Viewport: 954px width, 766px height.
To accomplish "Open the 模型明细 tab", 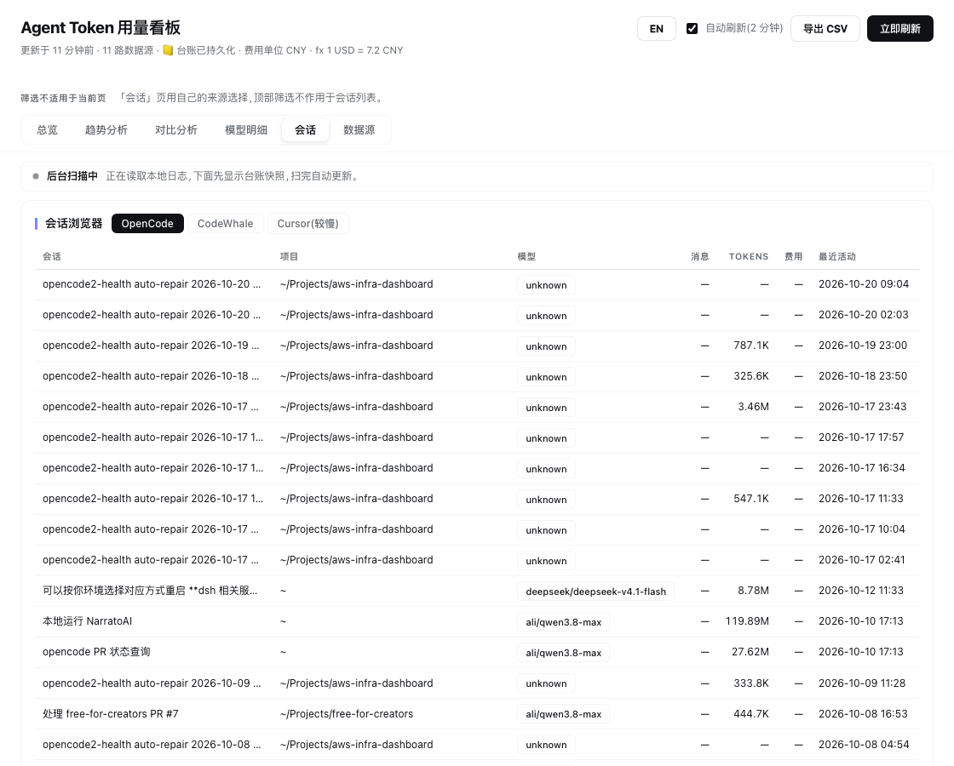I will 246,130.
